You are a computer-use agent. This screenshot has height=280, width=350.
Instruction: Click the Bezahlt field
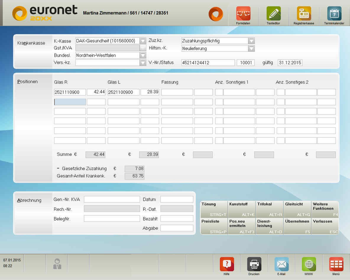click(177, 219)
